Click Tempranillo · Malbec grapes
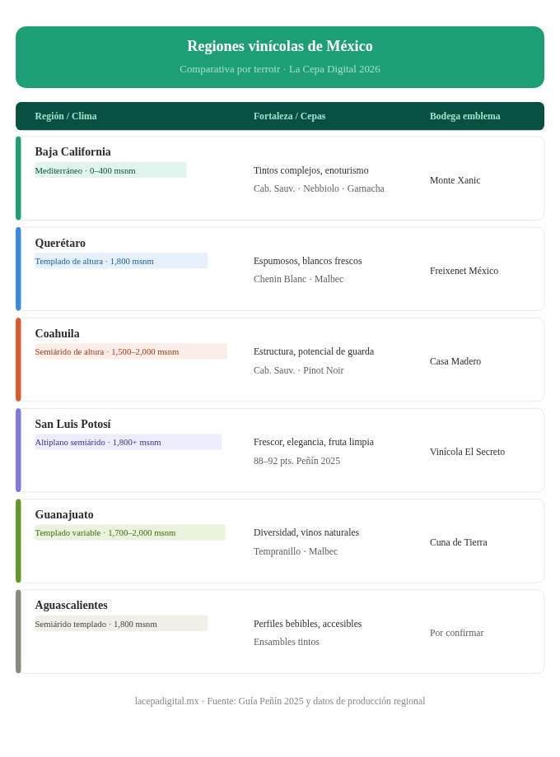This screenshot has width=560, height=757. click(x=296, y=551)
